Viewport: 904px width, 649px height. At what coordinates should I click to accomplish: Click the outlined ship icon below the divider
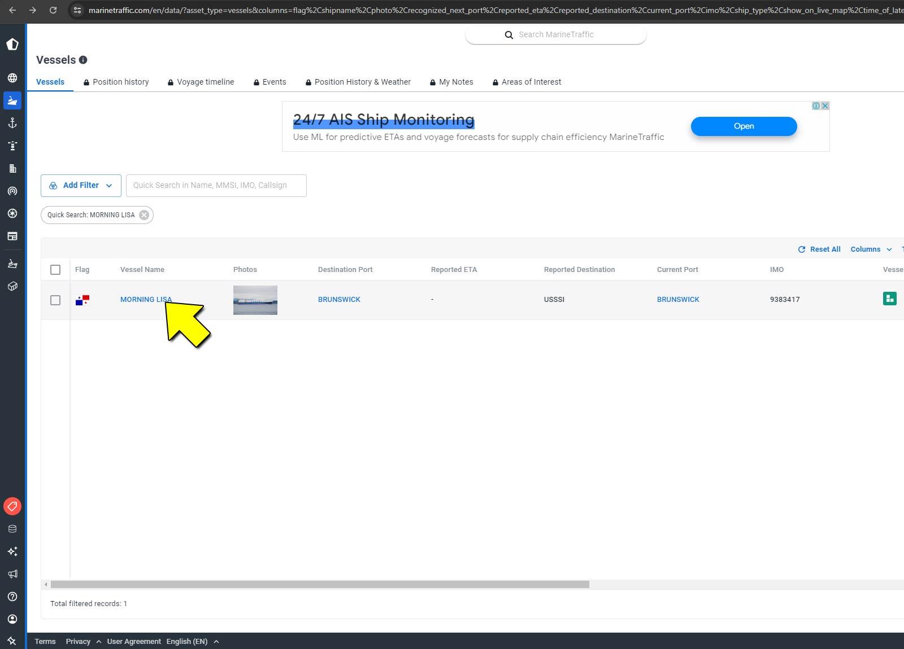[12, 264]
